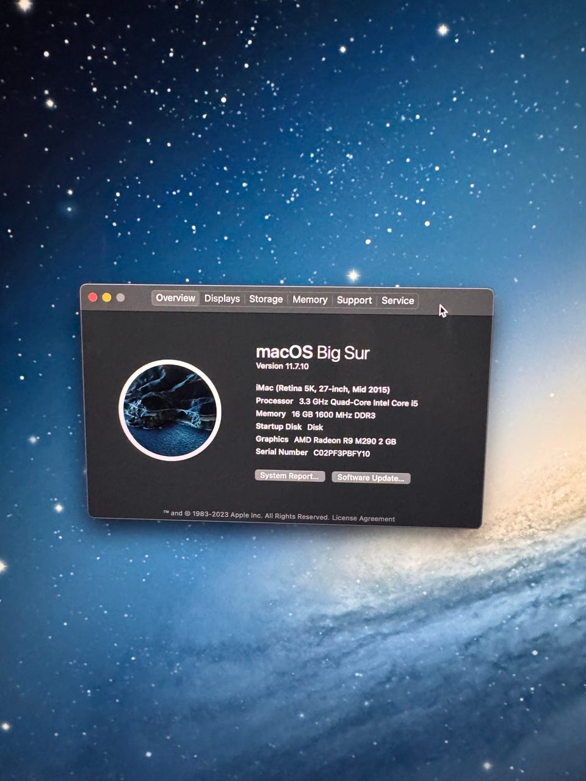Go to the Support tab

(354, 300)
